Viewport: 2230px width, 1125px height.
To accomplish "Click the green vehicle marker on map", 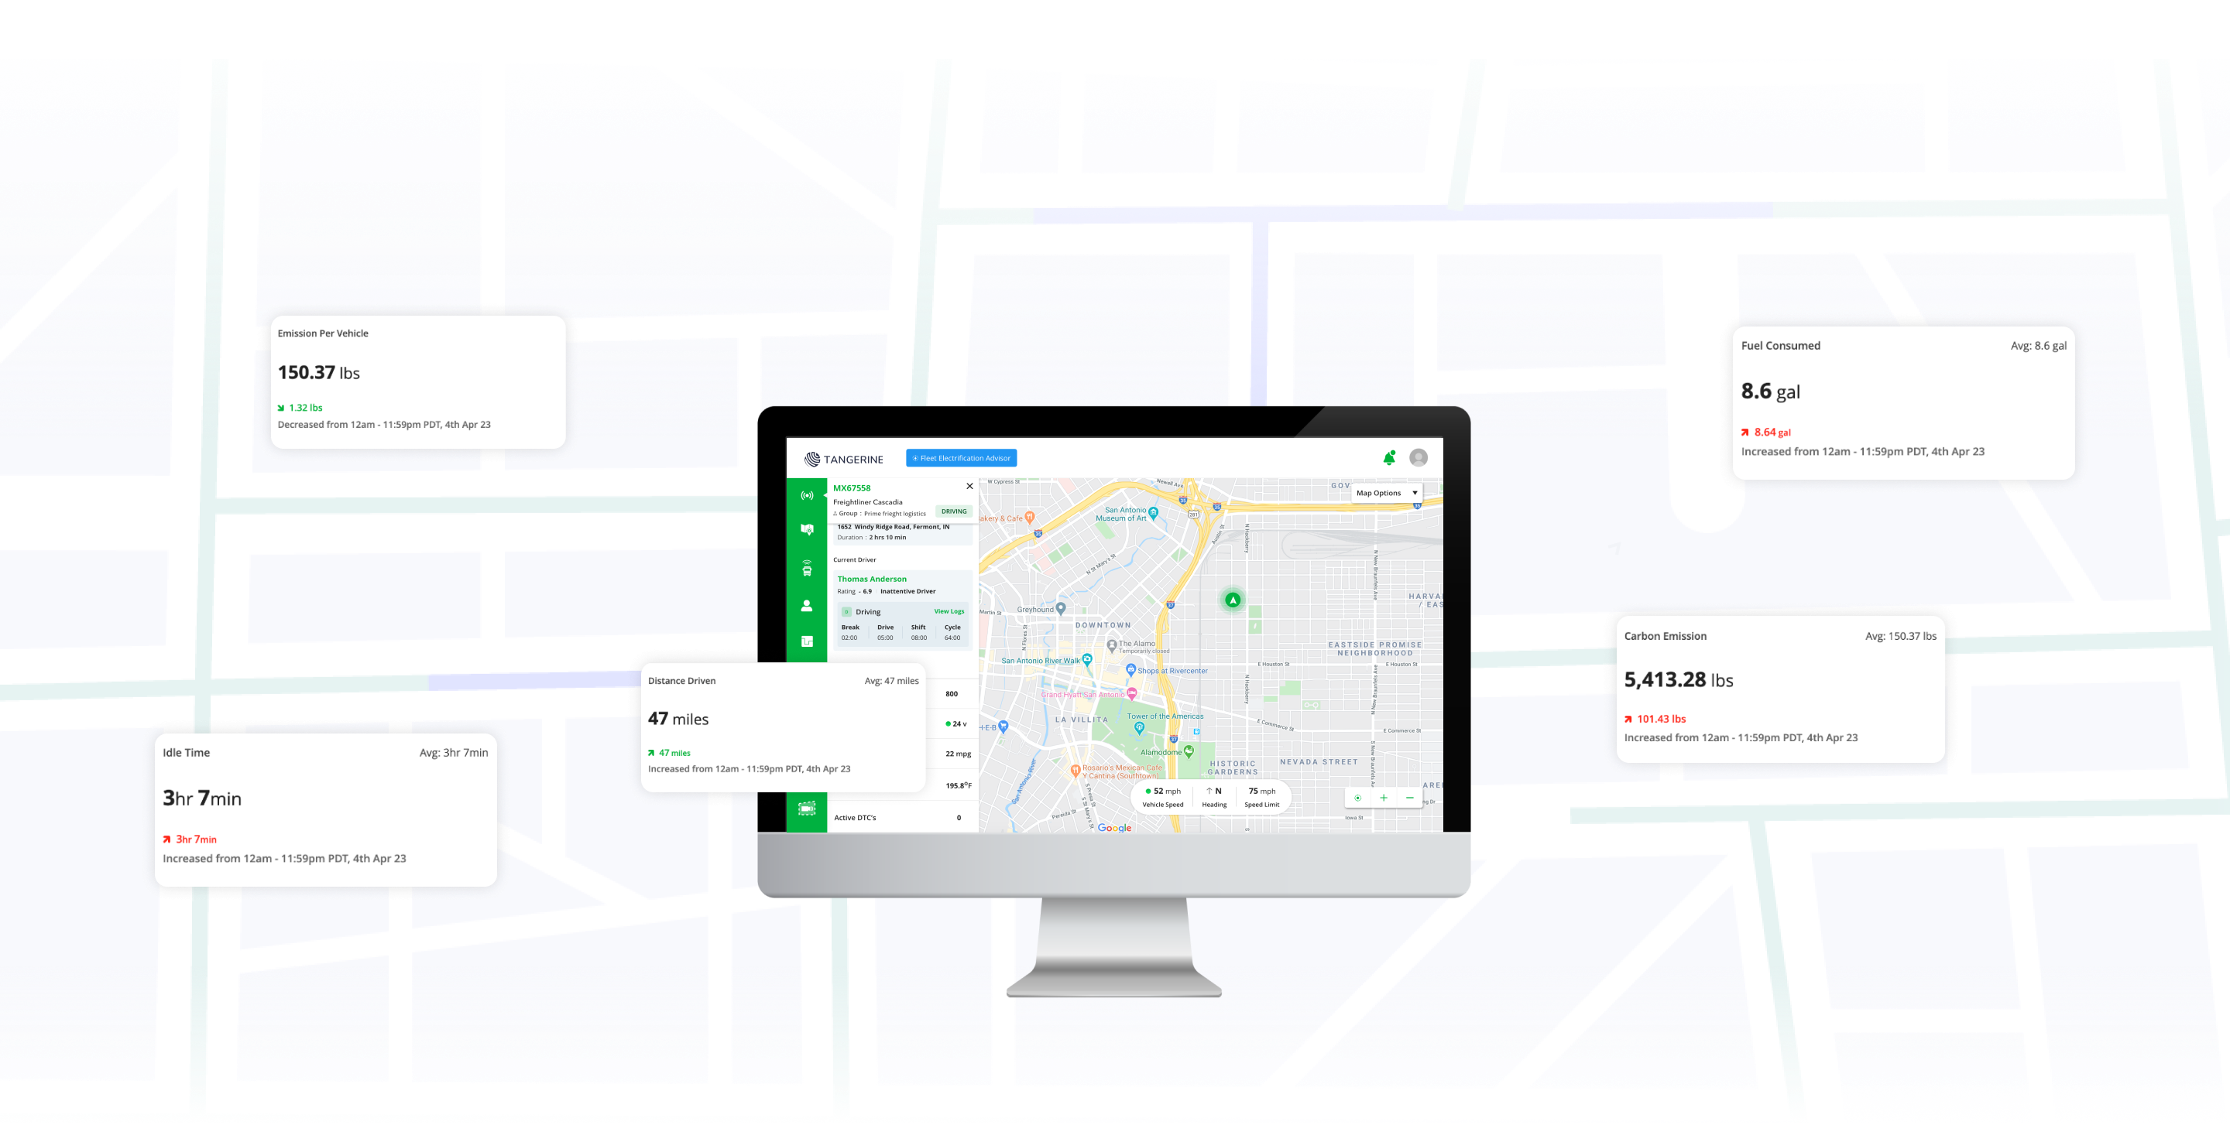I will pyautogui.click(x=1233, y=599).
